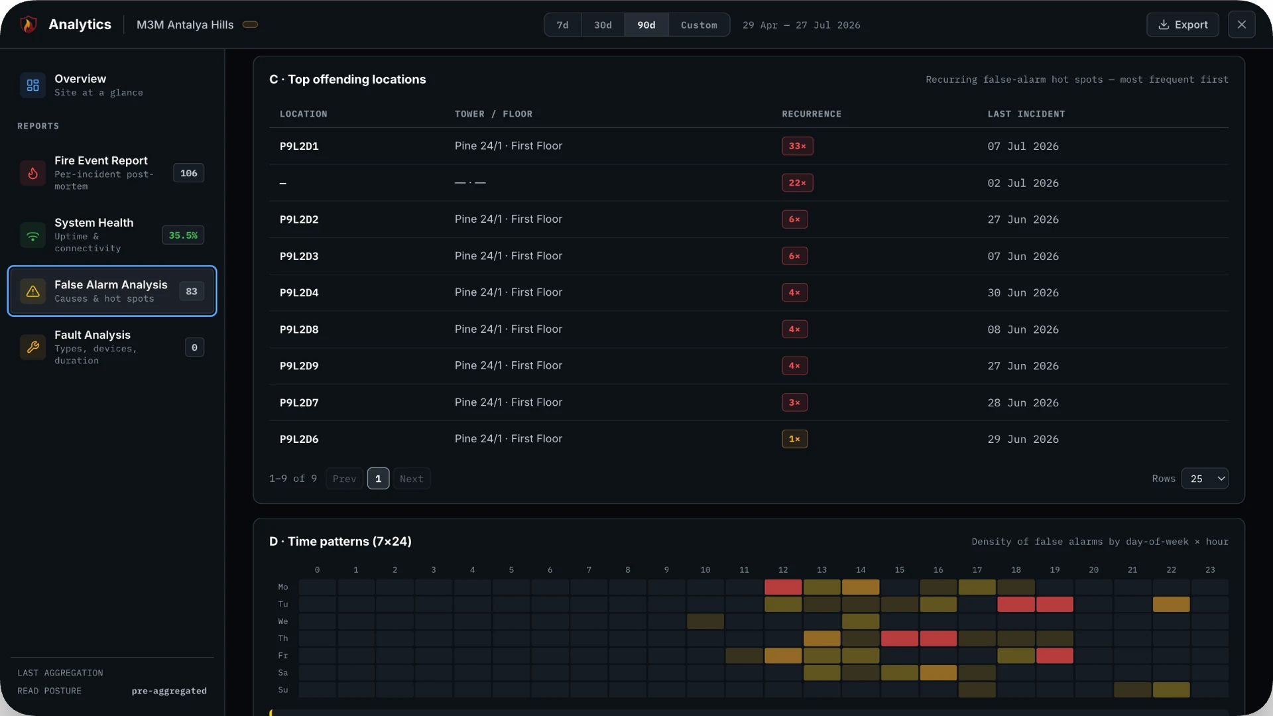Click the 22× recurrence badge
The image size is (1273, 716).
[x=797, y=183]
